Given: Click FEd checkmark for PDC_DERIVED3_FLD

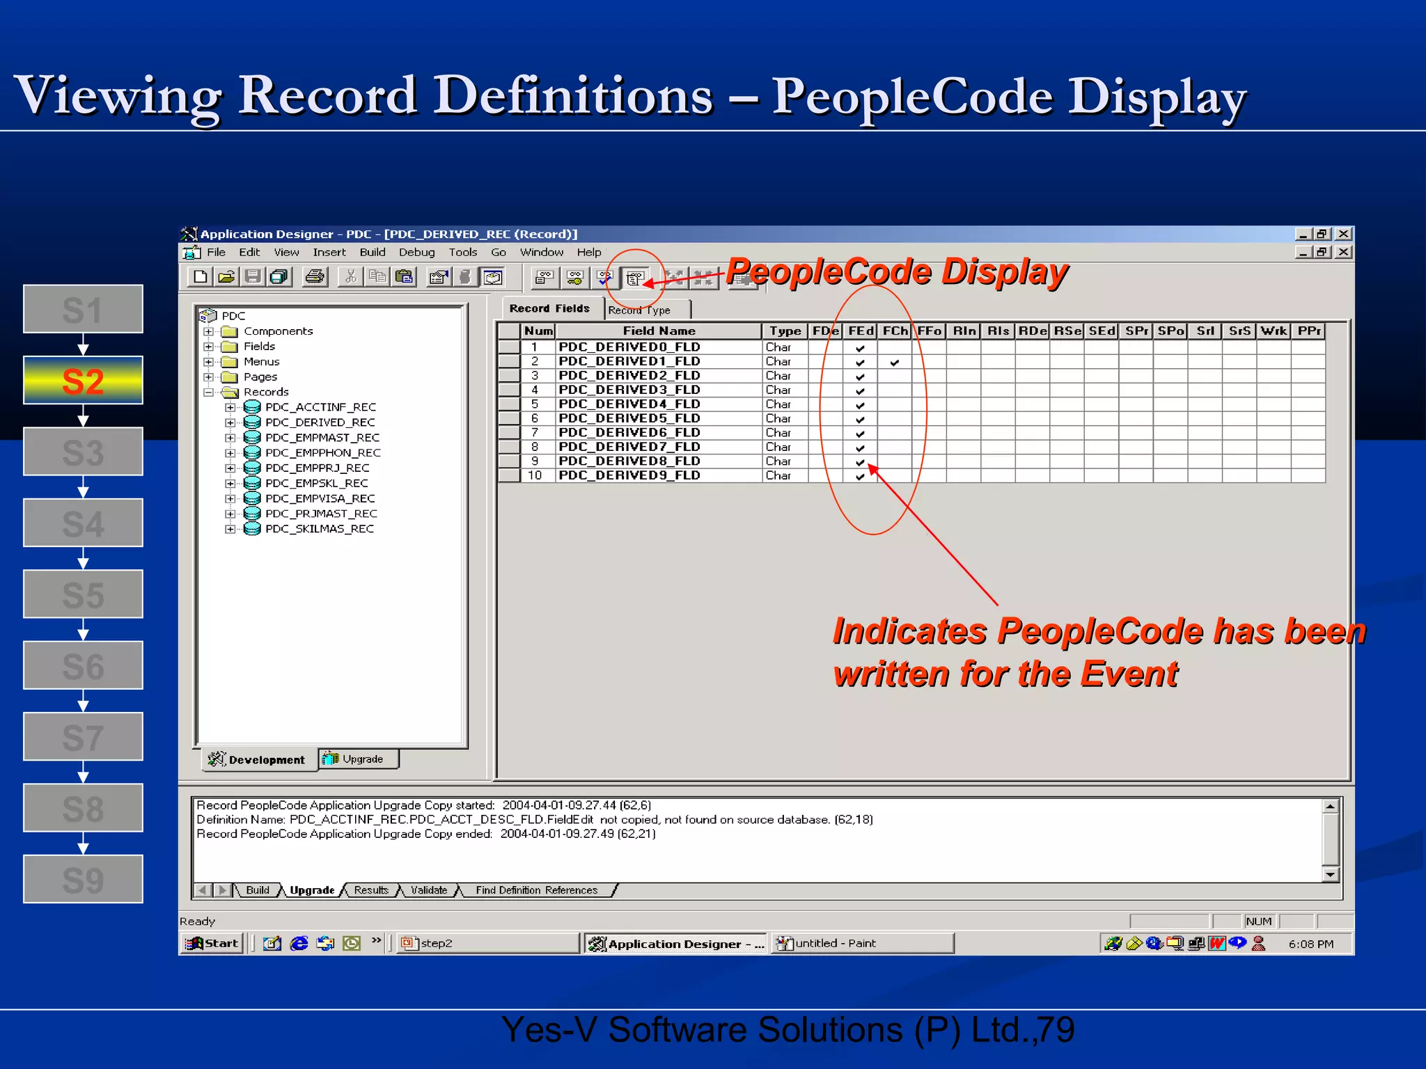Looking at the screenshot, I should (x=860, y=390).
